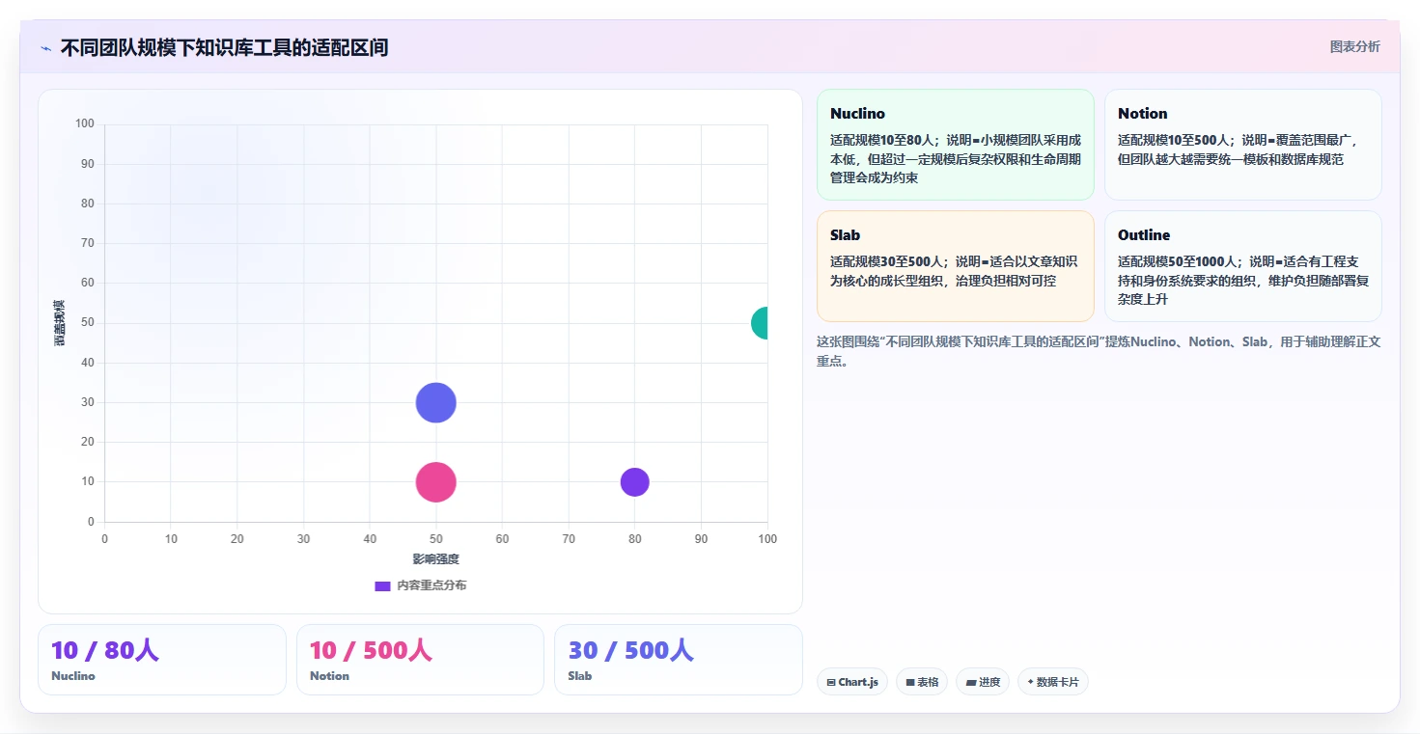1420x734 pixels.
Task: Open the Slab description card
Action: tap(956, 266)
